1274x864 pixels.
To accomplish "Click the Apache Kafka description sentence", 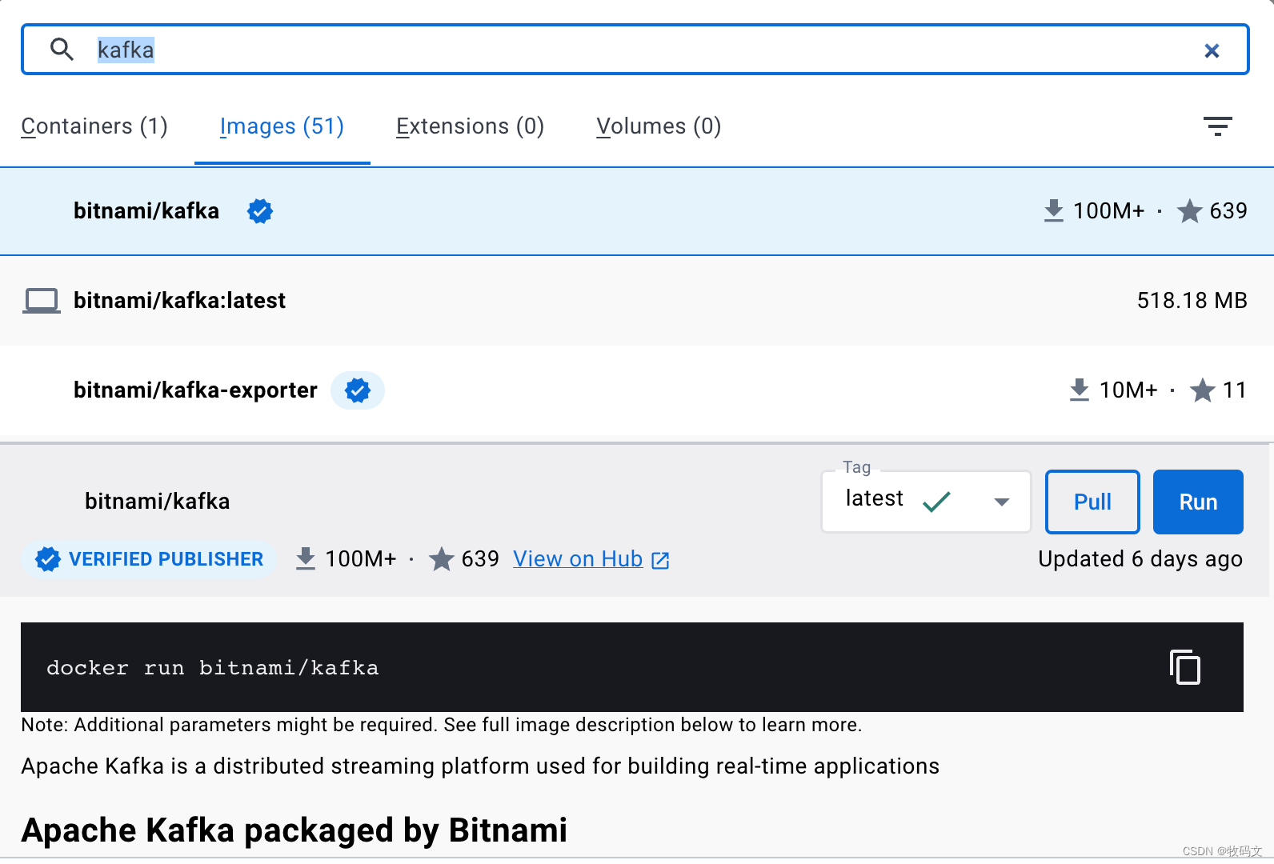I will click(x=480, y=766).
